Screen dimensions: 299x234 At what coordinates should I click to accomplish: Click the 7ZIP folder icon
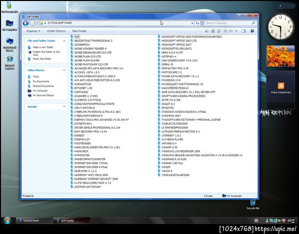[72, 36]
